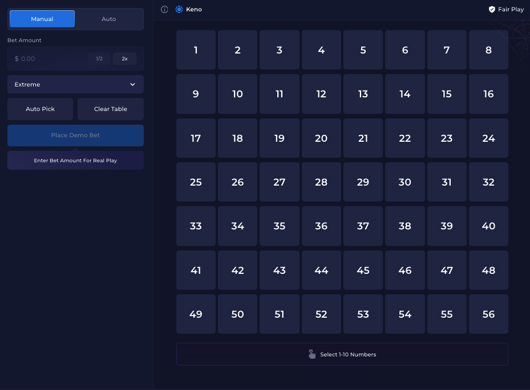
Task: Click the Auto Pick button
Action: pyautogui.click(x=41, y=109)
